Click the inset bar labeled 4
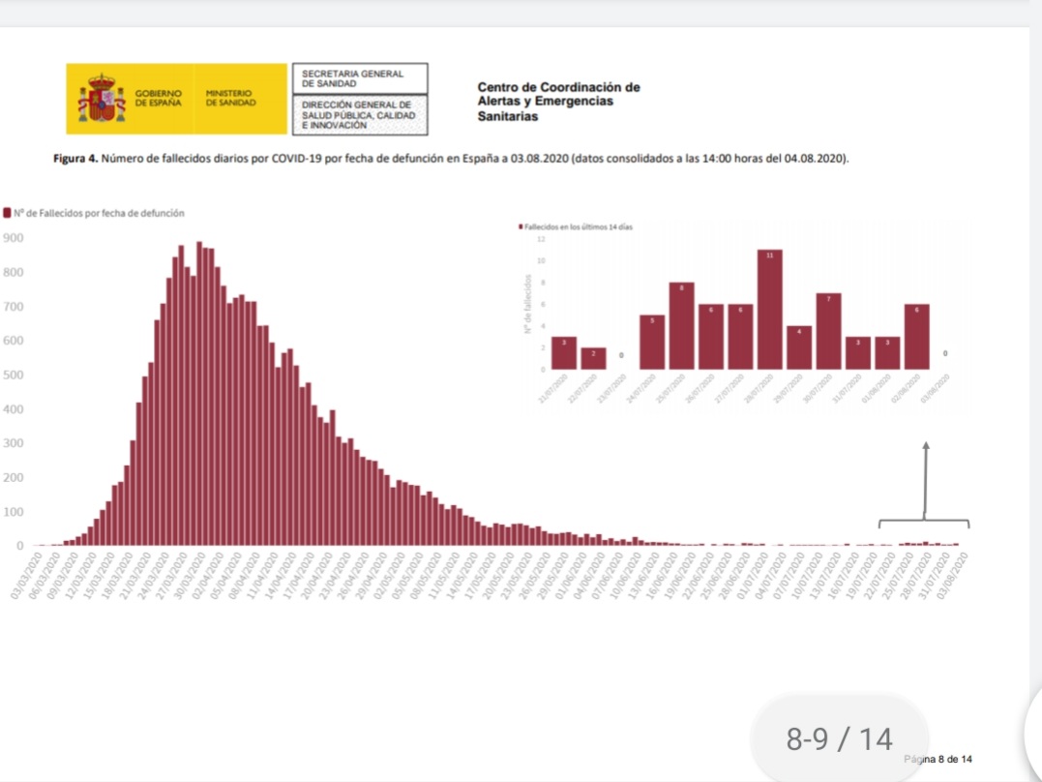 pyautogui.click(x=799, y=346)
